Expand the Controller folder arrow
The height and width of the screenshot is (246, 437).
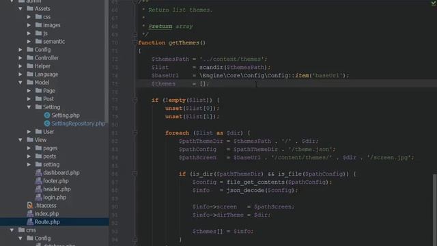tap(20, 57)
